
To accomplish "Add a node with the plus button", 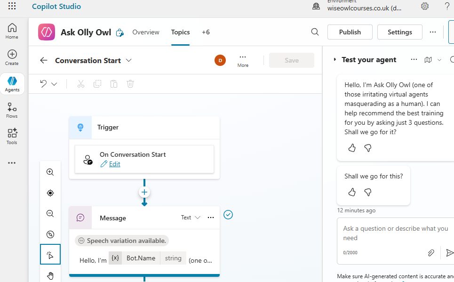I will click(144, 192).
